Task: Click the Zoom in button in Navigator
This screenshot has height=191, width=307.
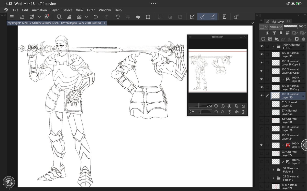Action: 223,106
